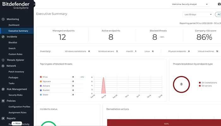Click the Incidents section icon
The height and width of the screenshot is (126, 221).
[3, 37]
